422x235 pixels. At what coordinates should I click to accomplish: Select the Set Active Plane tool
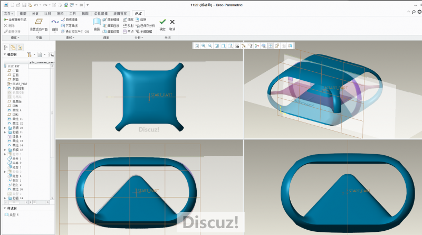(x=39, y=24)
